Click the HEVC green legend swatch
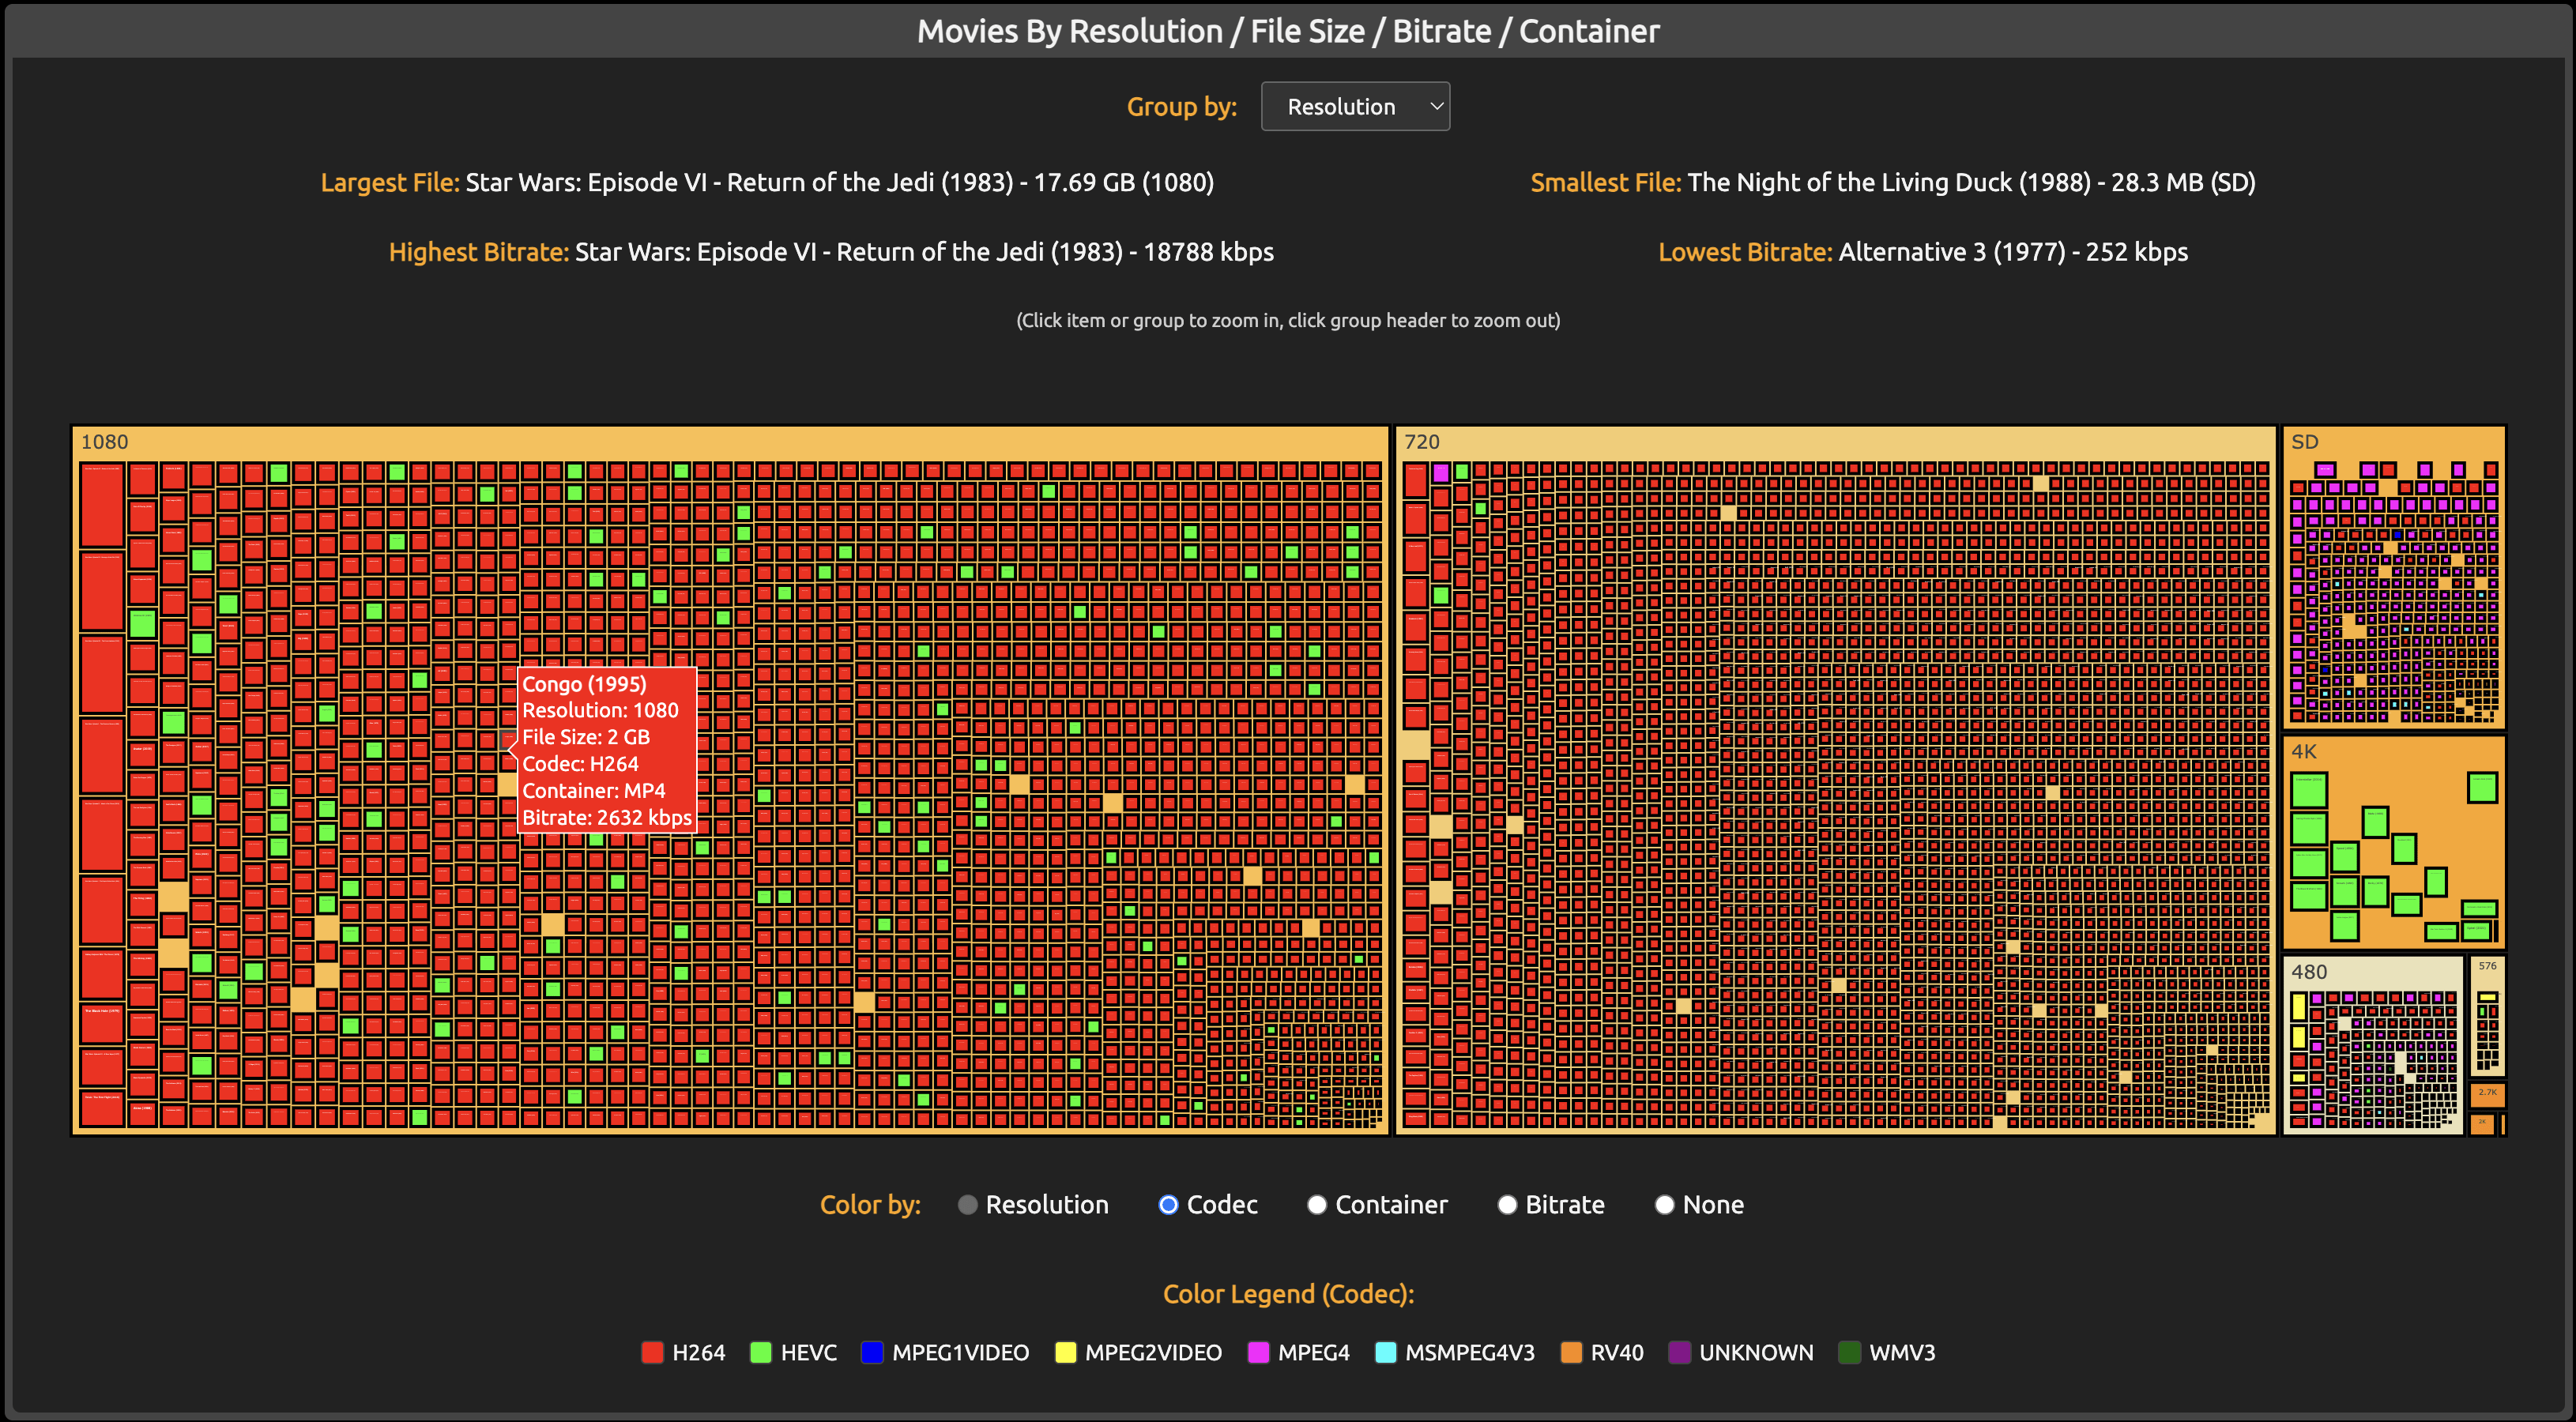The image size is (2576, 1422). pyautogui.click(x=761, y=1353)
